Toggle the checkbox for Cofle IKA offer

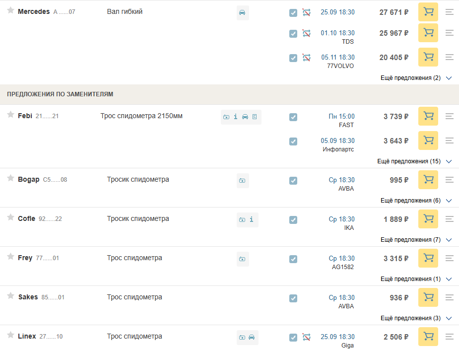[293, 219]
